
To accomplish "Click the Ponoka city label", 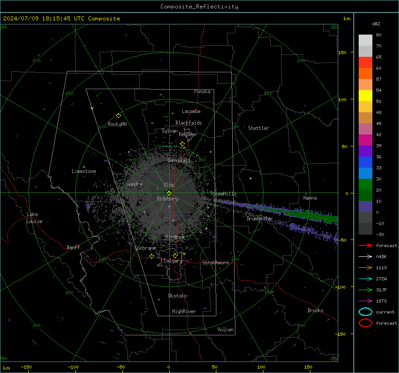I will 202,91.
